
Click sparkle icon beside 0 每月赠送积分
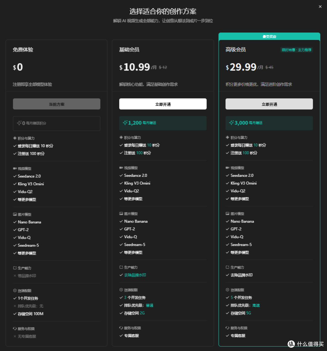pyautogui.click(x=19, y=123)
